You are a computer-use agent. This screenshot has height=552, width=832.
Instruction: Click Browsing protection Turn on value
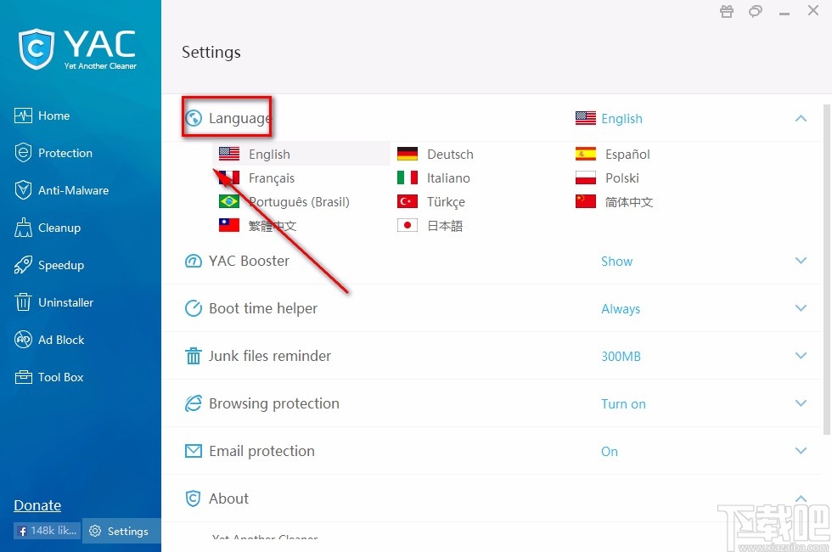[x=623, y=404]
